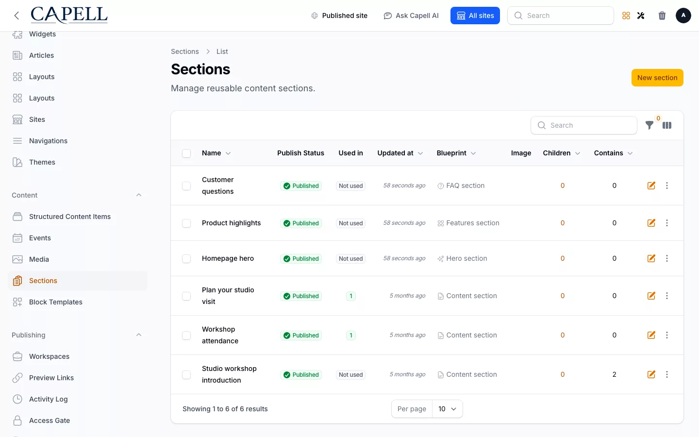Screen dimensions: 699x437
Task: Select the Customer questions row checkbox
Action: (186, 186)
